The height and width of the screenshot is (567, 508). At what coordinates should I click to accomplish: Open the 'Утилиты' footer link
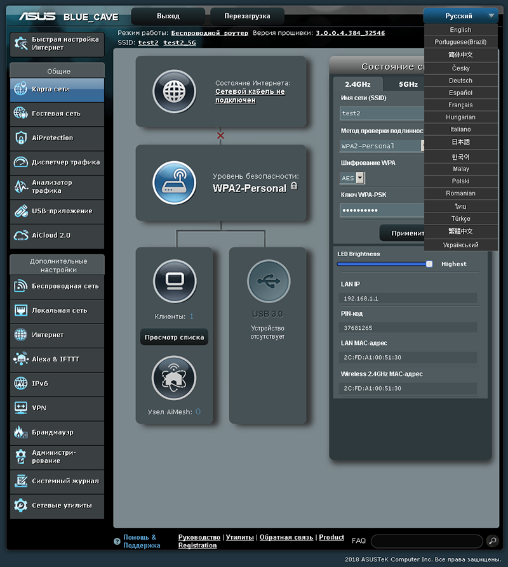tap(239, 537)
